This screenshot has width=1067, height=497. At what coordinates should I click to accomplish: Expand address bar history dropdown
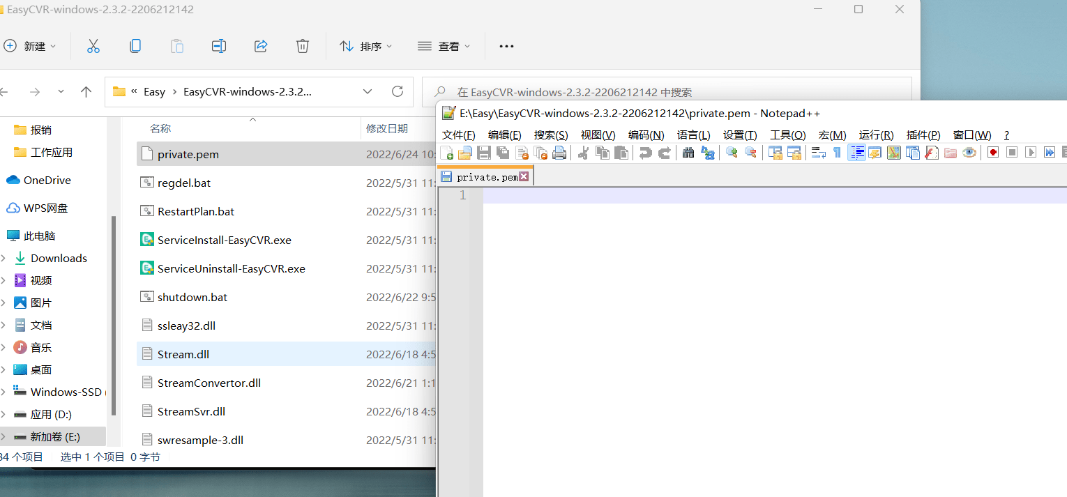point(368,91)
